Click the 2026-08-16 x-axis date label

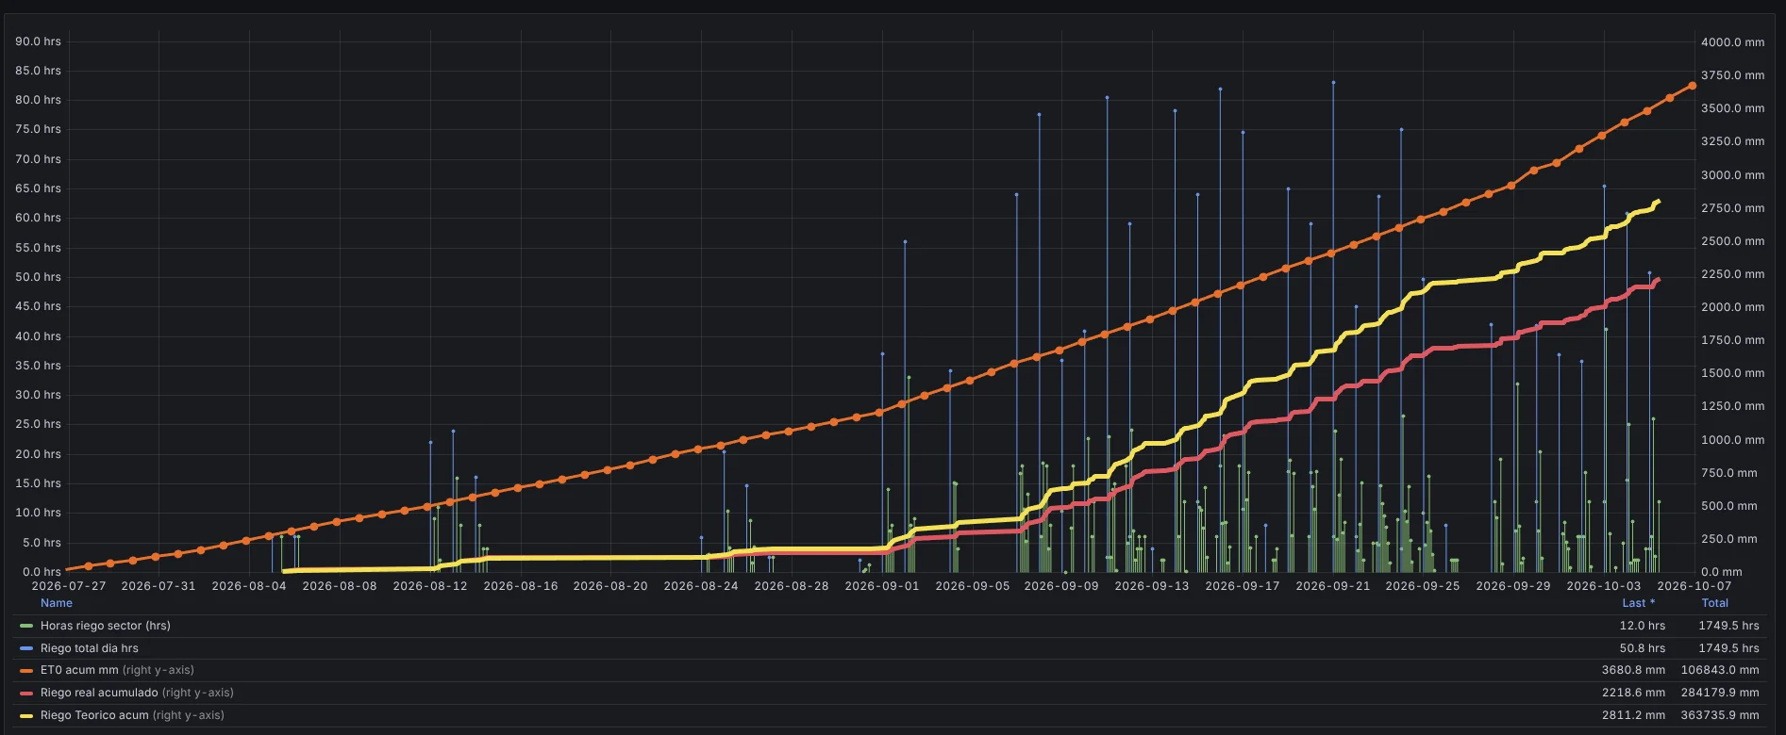[x=521, y=586]
